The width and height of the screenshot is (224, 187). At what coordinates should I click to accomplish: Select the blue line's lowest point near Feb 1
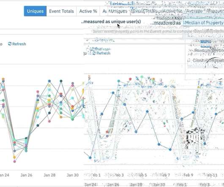[x=90, y=157]
